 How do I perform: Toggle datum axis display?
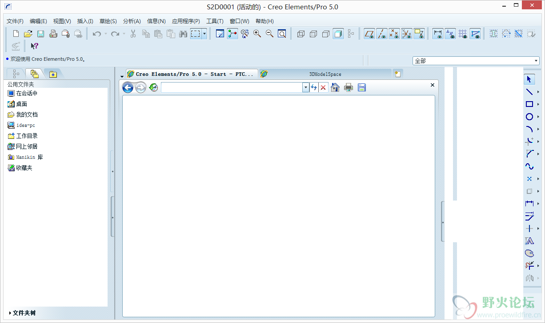coord(382,34)
